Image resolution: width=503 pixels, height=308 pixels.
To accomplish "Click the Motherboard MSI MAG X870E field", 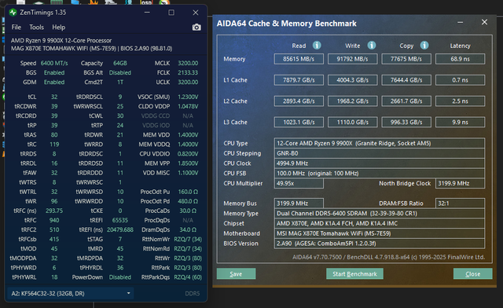I will [x=380, y=233].
